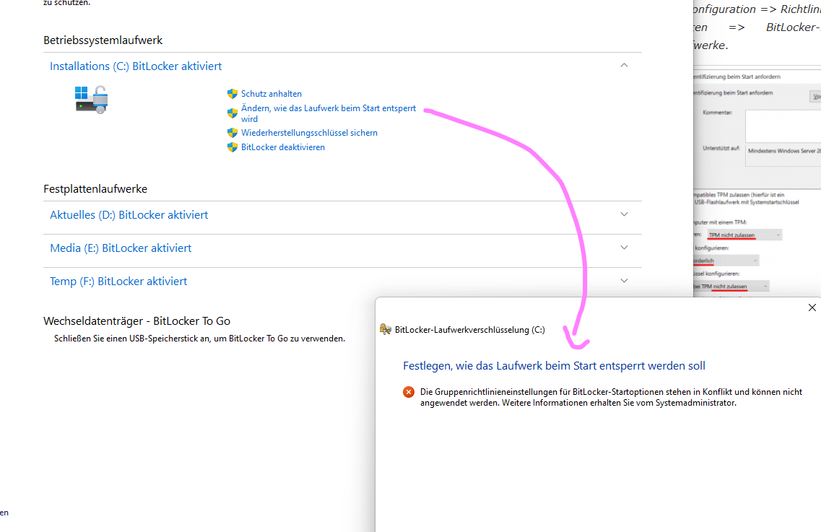Viewport: 821px width, 532px height.
Task: Click the Kommentar text box in policy window
Action: pos(783,126)
